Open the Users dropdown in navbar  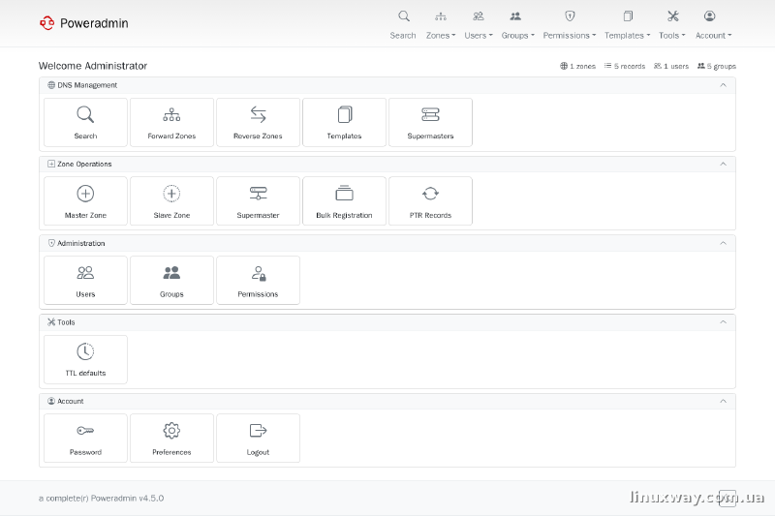(478, 25)
